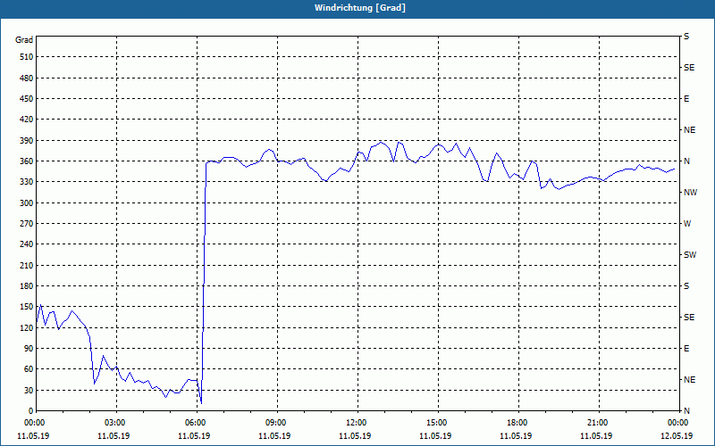The height and width of the screenshot is (446, 715).
Task: Click the 12.05.19 date label
Action: pyautogui.click(x=677, y=436)
